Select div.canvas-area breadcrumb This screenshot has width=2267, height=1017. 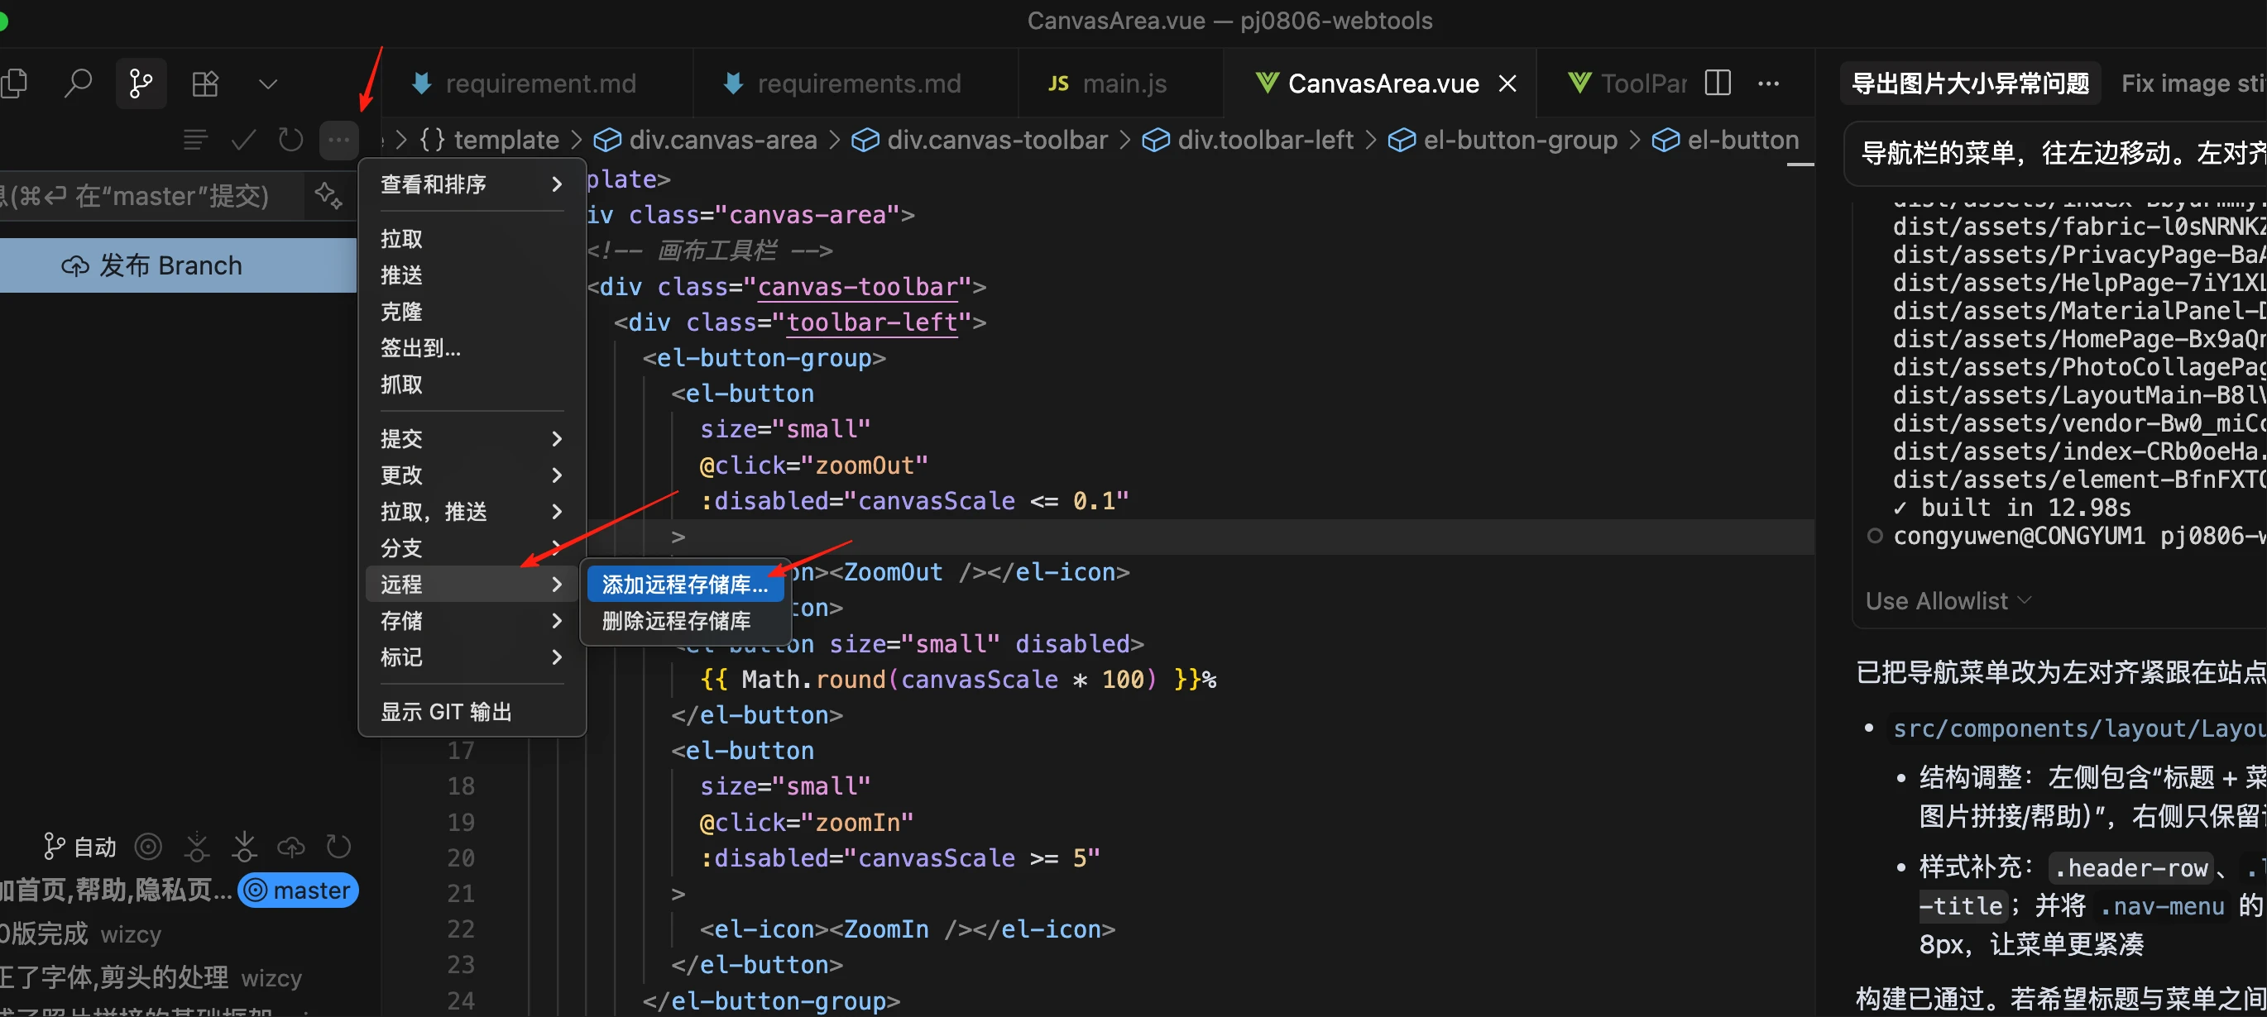pos(706,140)
